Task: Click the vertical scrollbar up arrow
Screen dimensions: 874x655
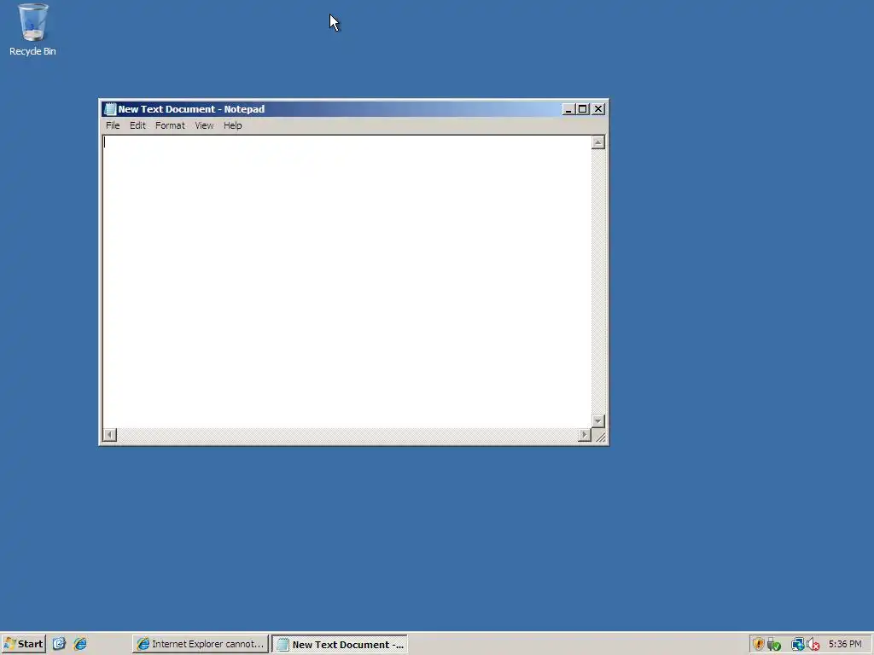Action: pos(598,142)
